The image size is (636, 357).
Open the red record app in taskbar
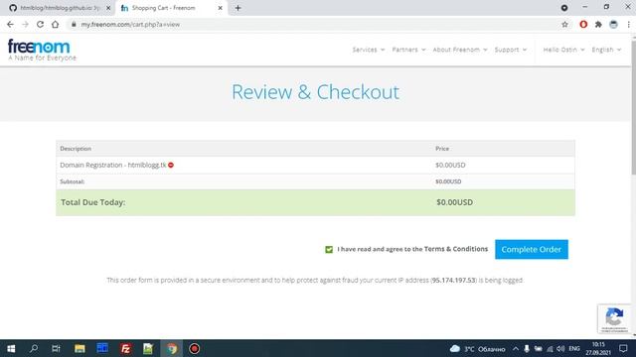tap(195, 348)
